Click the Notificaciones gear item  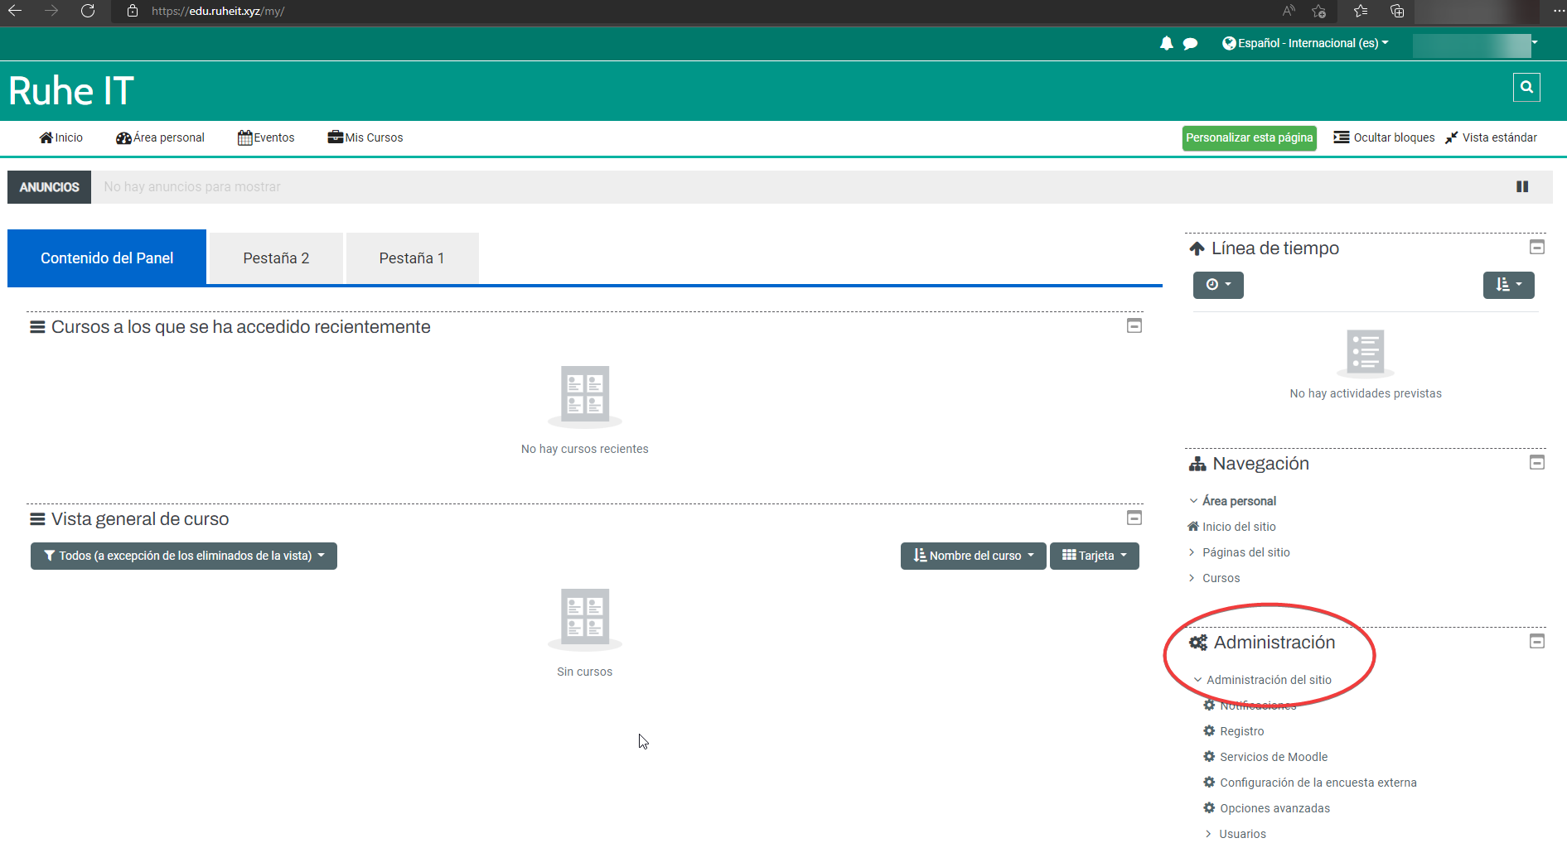(x=1257, y=706)
